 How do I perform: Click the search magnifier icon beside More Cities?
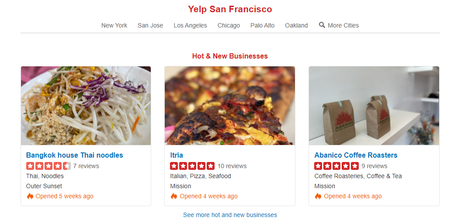point(322,25)
